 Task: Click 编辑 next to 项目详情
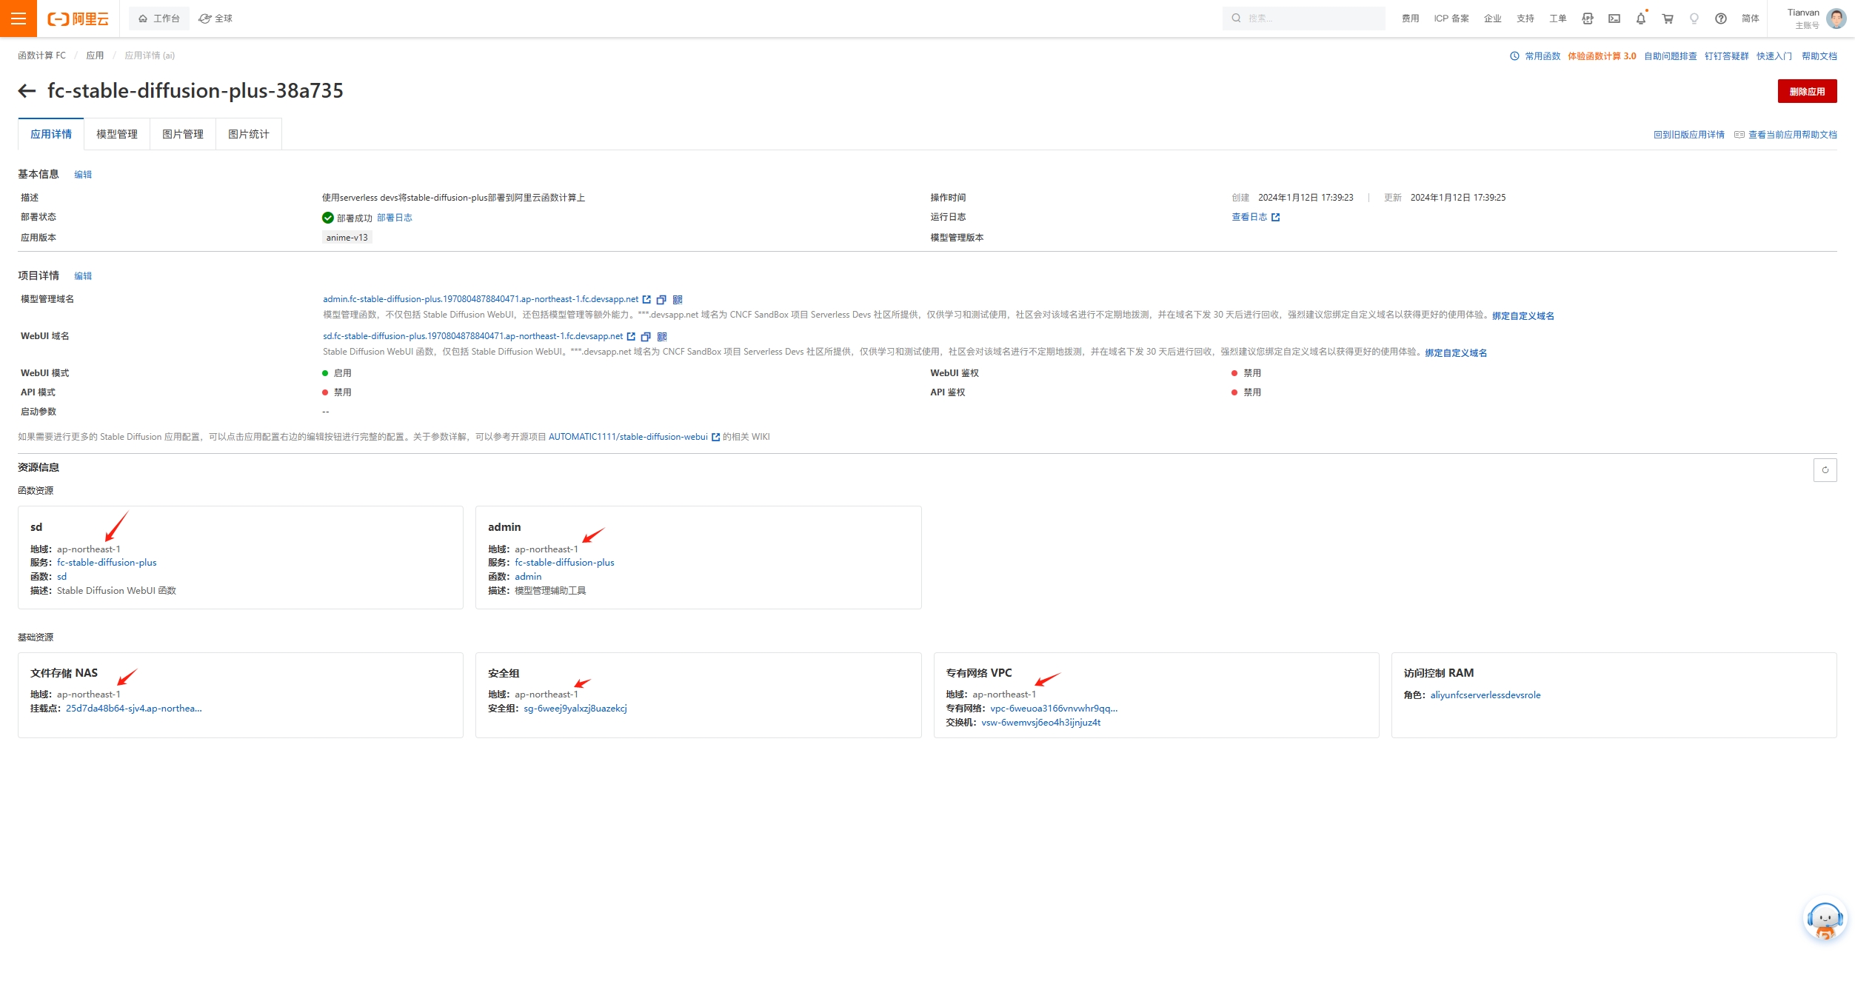tap(83, 276)
